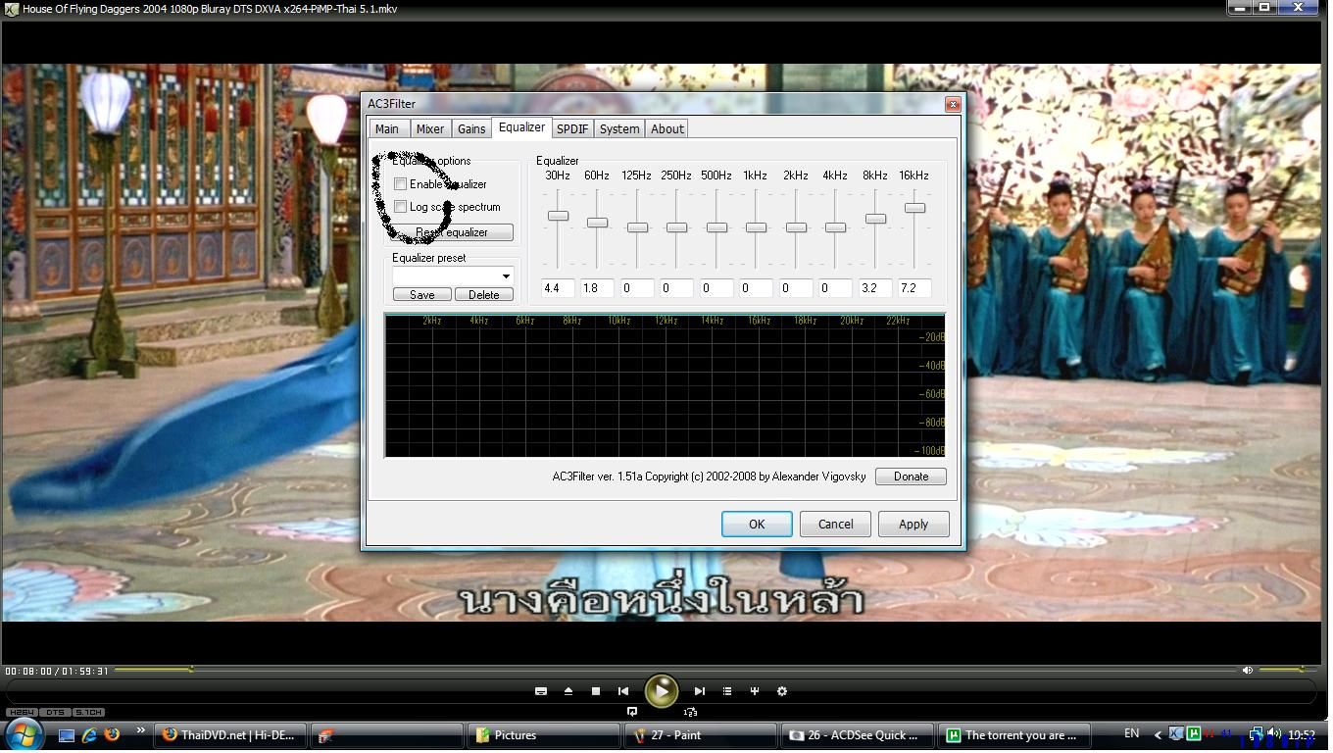
Task: Switch to the Mixer tab
Action: tap(430, 128)
